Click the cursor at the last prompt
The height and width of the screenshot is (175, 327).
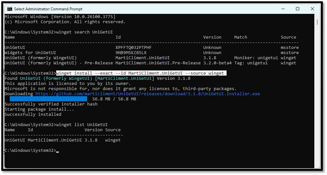pyautogui.click(x=57, y=151)
